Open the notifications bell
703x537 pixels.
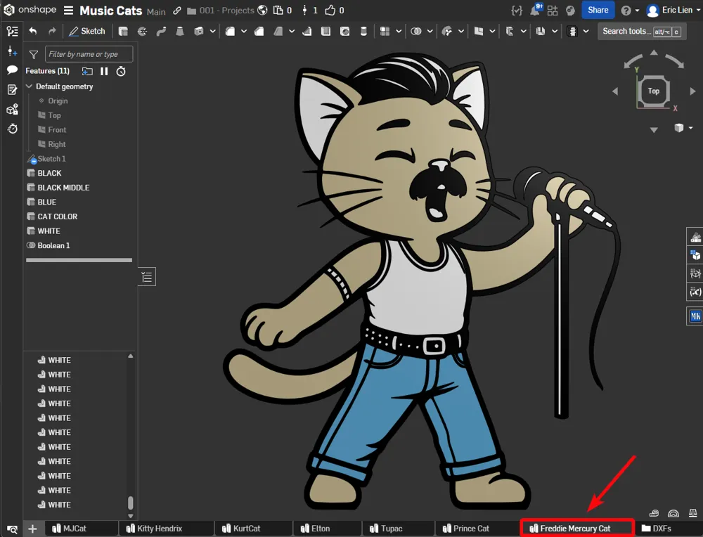[x=536, y=10]
